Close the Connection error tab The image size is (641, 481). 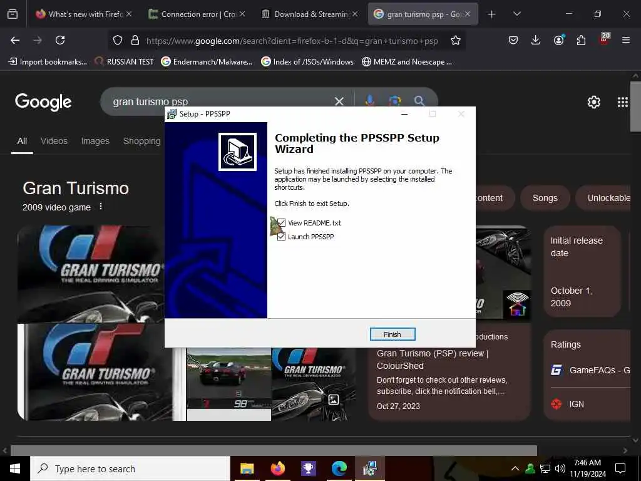tap(242, 14)
